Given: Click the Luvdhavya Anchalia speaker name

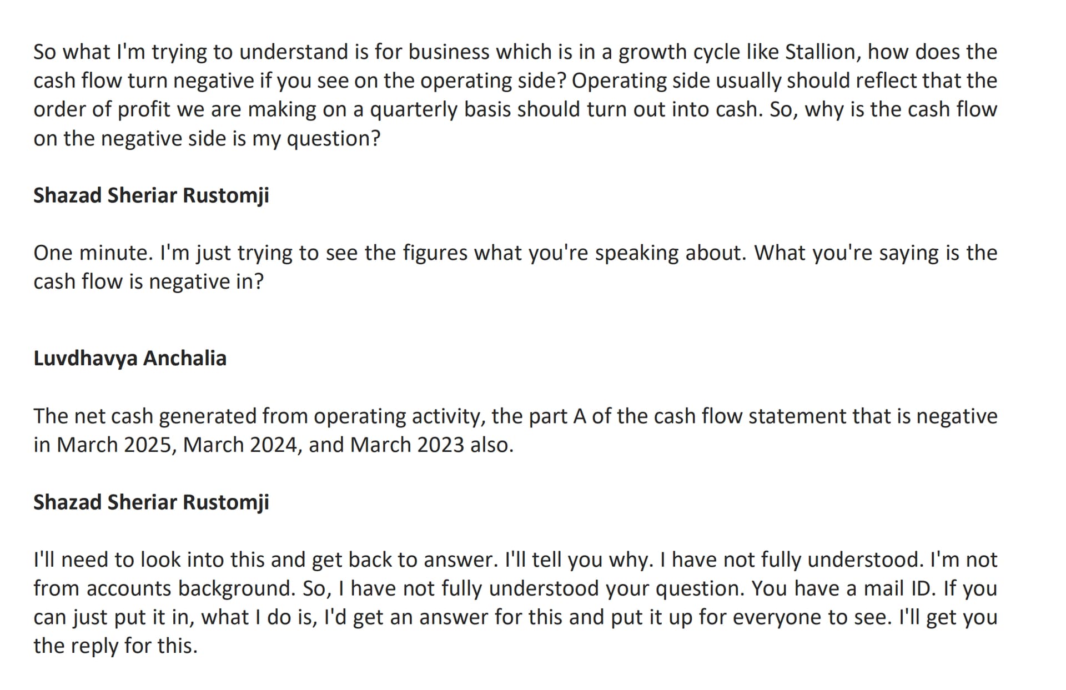Looking at the screenshot, I should [x=130, y=358].
